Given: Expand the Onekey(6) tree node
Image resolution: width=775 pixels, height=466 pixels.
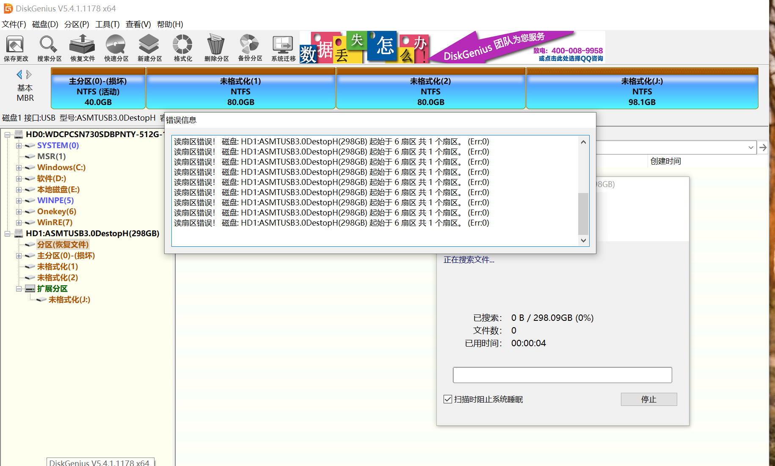Looking at the screenshot, I should tap(19, 212).
